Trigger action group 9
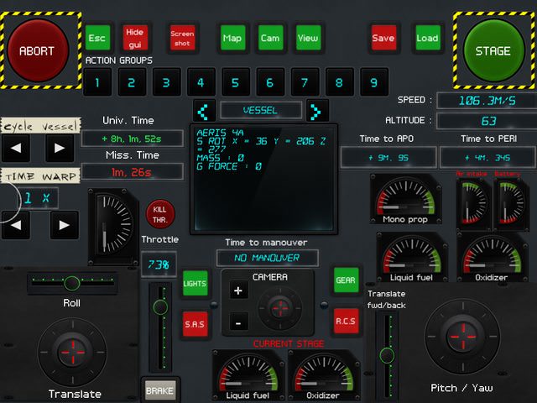Viewport: 537px width, 403px height. coord(374,82)
